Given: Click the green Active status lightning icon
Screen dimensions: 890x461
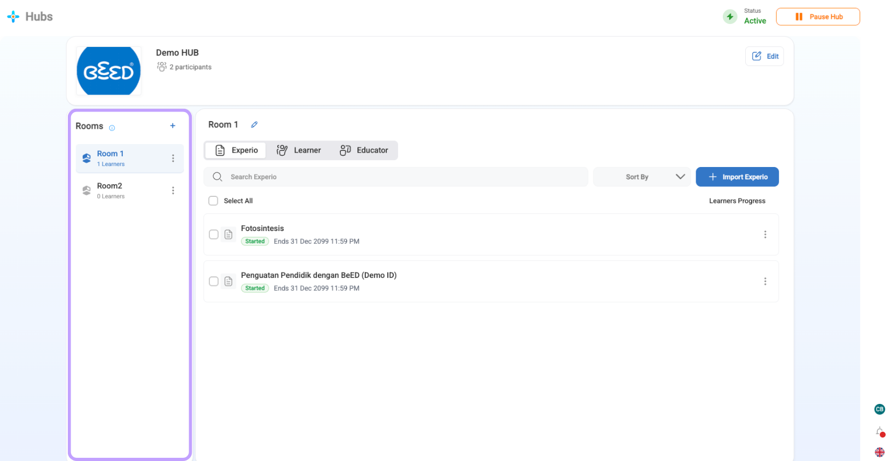Looking at the screenshot, I should coord(730,17).
